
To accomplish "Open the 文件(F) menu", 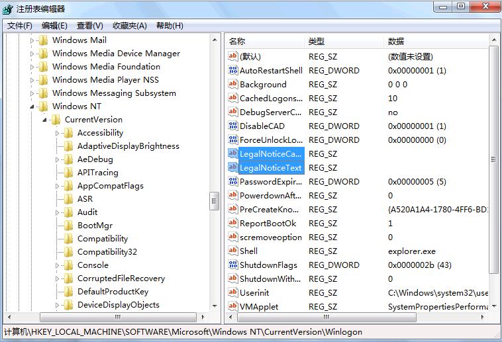I will click(x=20, y=26).
